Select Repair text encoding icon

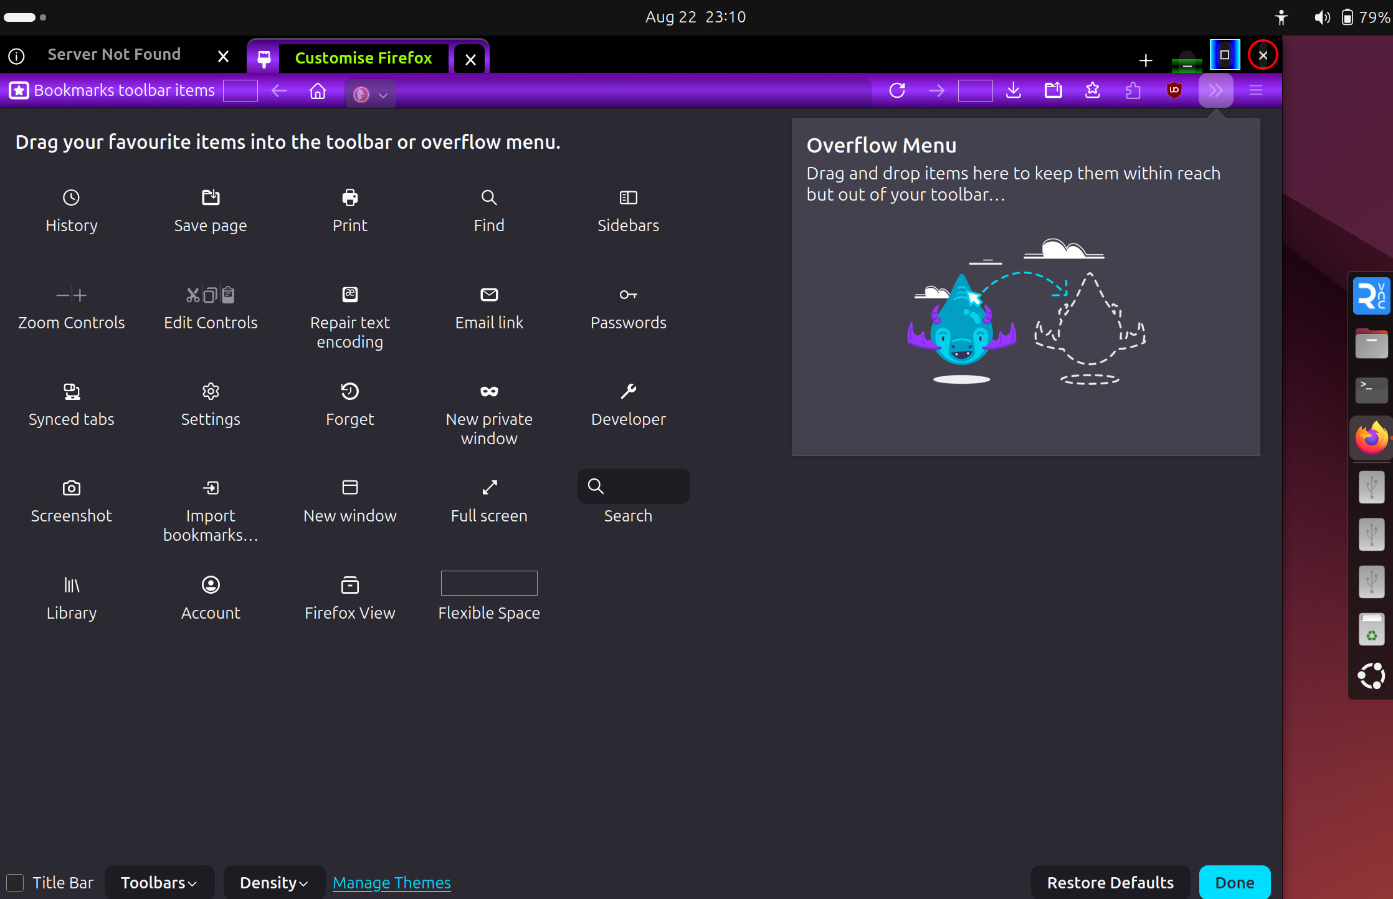point(350,294)
